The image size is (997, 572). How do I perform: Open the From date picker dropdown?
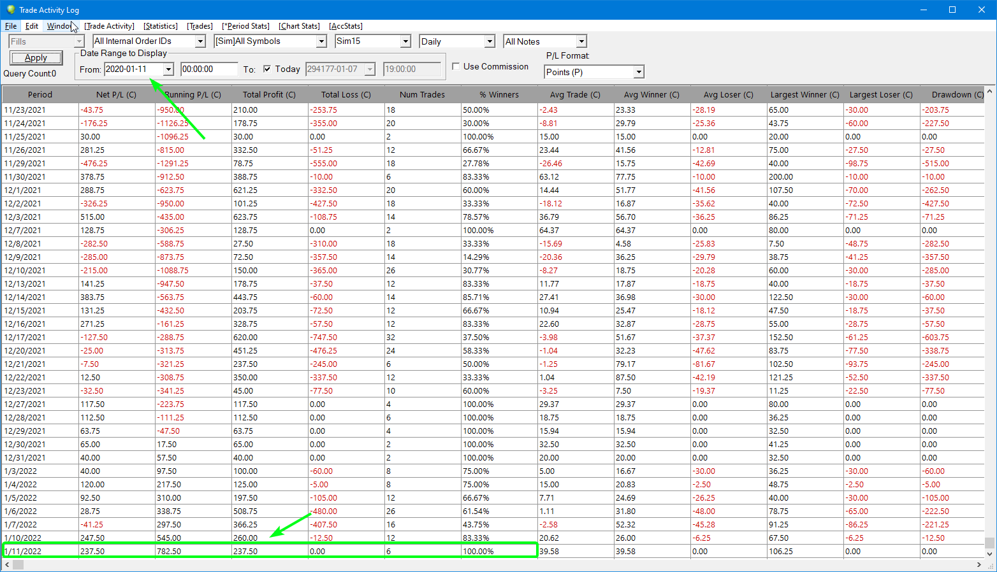(168, 69)
